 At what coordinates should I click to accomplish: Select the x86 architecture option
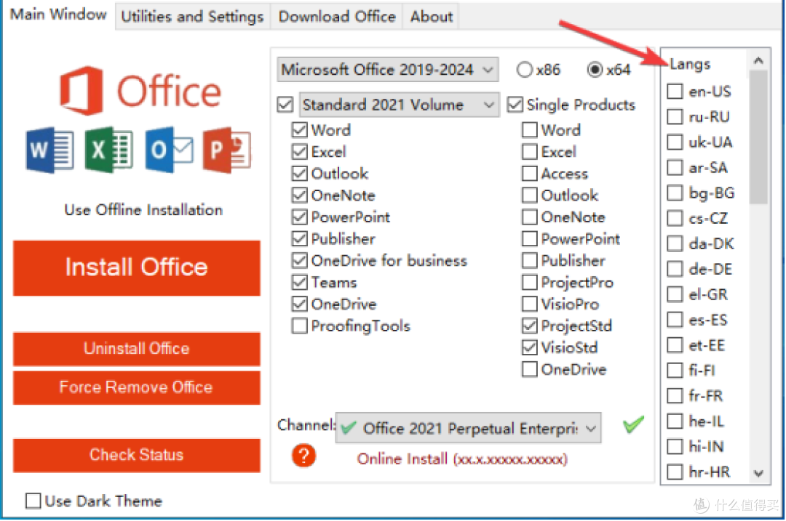point(524,70)
